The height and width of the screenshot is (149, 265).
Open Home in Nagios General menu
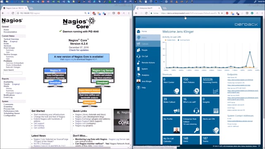tap(6, 29)
